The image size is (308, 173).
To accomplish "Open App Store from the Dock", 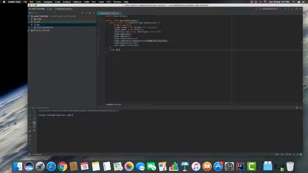I will [218, 167].
